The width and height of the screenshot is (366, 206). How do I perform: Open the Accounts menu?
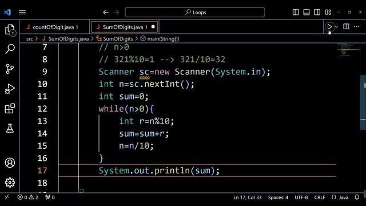[10, 163]
